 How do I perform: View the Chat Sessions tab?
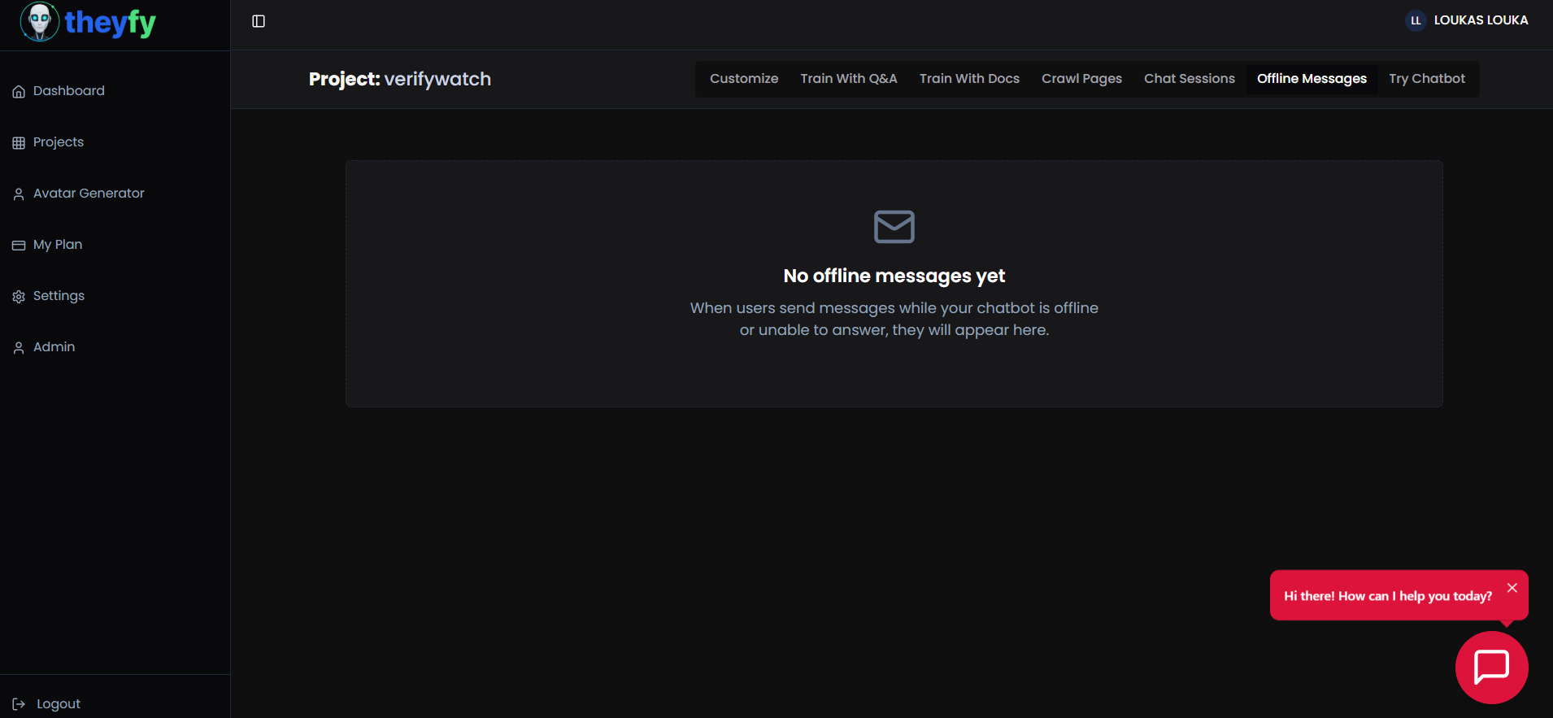(1189, 79)
